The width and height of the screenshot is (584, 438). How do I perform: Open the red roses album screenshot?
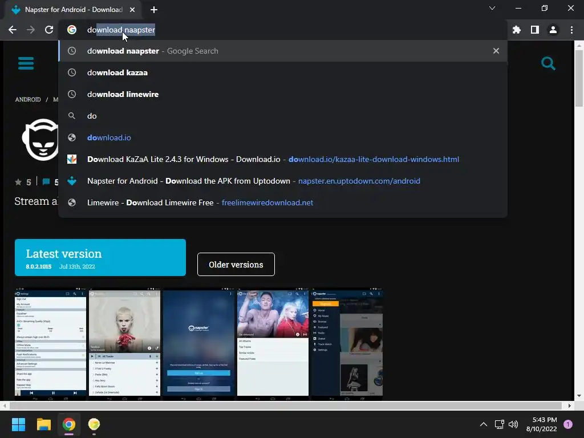coord(124,344)
